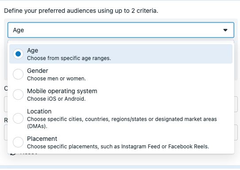Screen dimensions: 240x170
Task: Click the caret arrow on the Age dropdown
Action: point(225,30)
